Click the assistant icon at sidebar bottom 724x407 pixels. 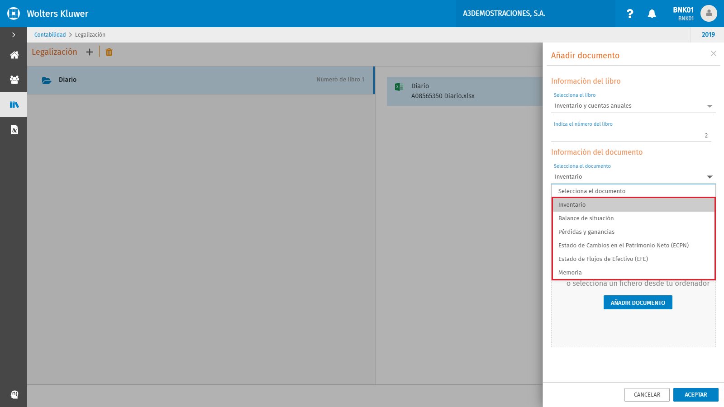point(14,394)
